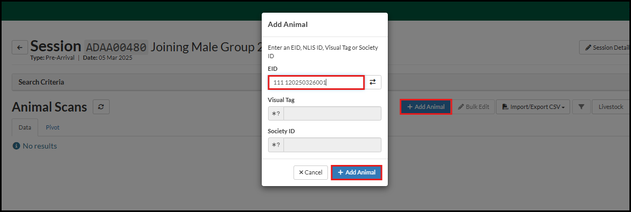Image resolution: width=631 pixels, height=212 pixels.
Task: Click the info icon beside No results
Action: click(x=16, y=146)
